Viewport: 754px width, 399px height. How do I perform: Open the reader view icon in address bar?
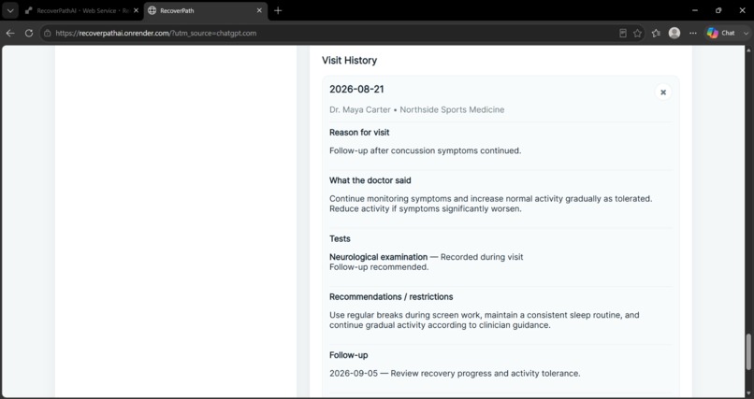pyautogui.click(x=623, y=33)
